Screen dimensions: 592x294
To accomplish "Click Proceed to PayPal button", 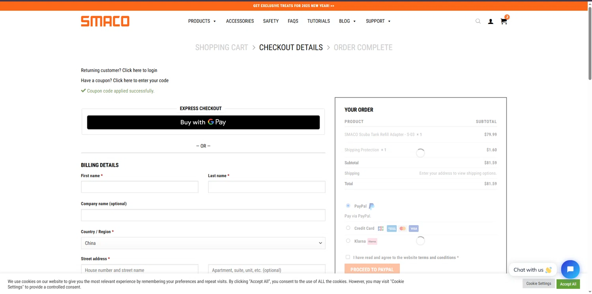I will 372,269.
